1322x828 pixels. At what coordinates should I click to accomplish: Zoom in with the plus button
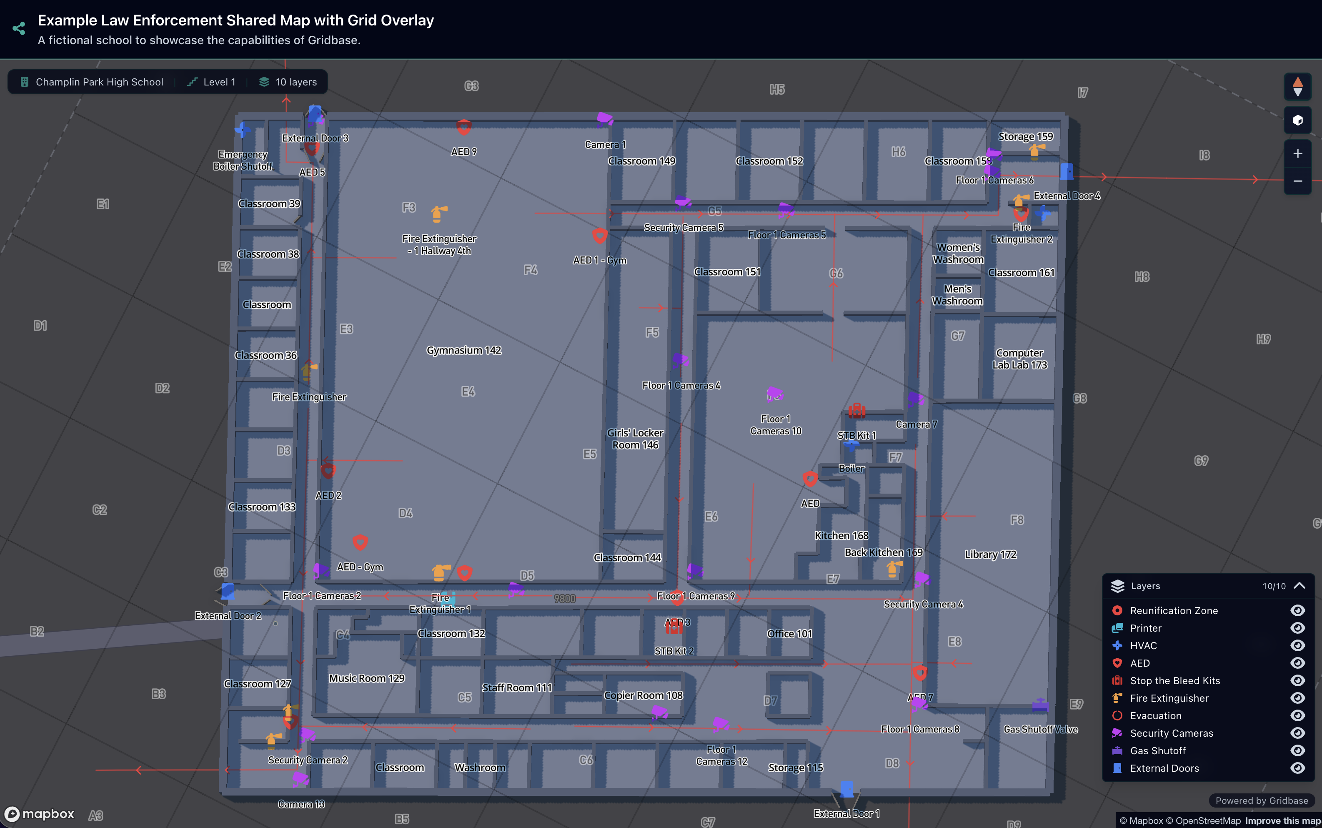click(1297, 154)
